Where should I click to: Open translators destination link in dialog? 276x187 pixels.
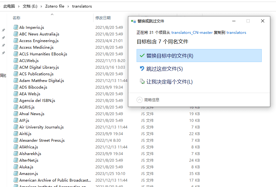[x=236, y=32]
